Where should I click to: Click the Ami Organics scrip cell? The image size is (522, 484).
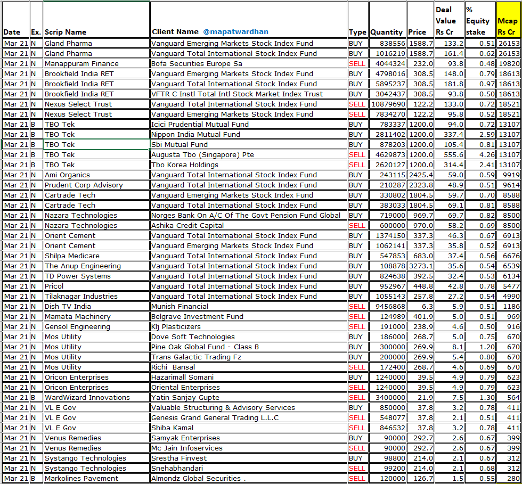[x=96, y=175]
